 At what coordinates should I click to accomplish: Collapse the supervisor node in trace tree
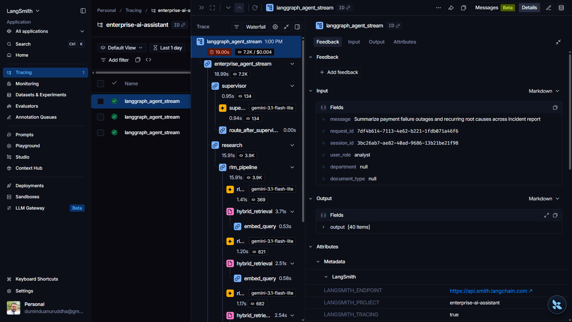tap(292, 86)
